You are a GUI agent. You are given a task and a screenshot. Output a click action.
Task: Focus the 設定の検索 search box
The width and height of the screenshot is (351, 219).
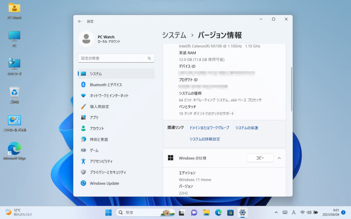tap(116, 58)
